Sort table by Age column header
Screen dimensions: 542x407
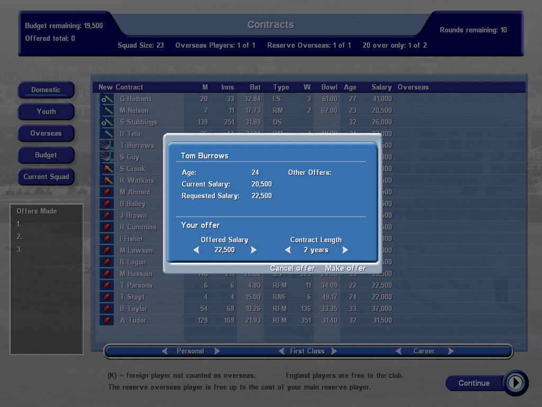pyautogui.click(x=350, y=87)
